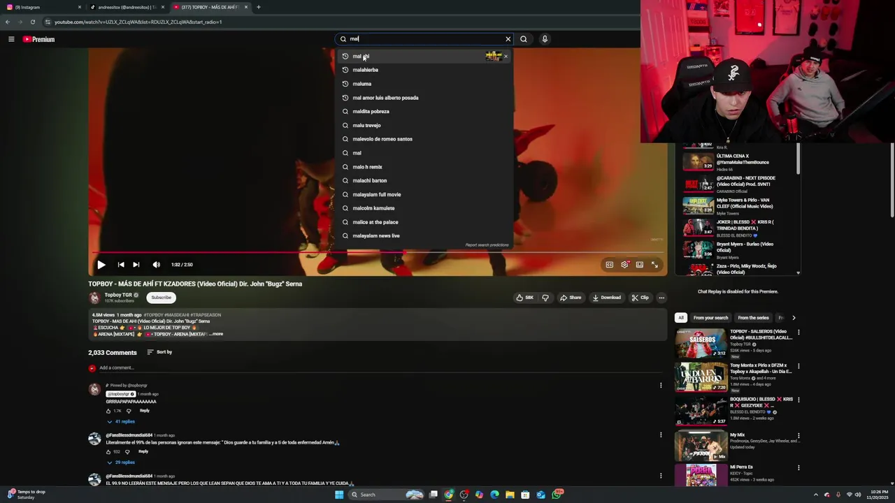895x503 pixels.
Task: Open the Windows Start menu
Action: pyautogui.click(x=339, y=495)
